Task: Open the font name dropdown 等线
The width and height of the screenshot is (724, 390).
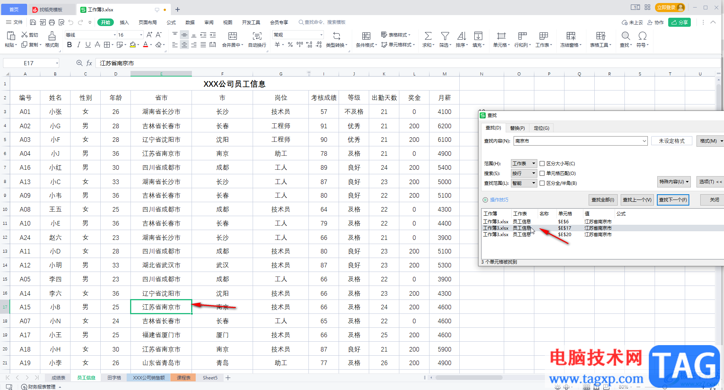Action: coord(115,35)
